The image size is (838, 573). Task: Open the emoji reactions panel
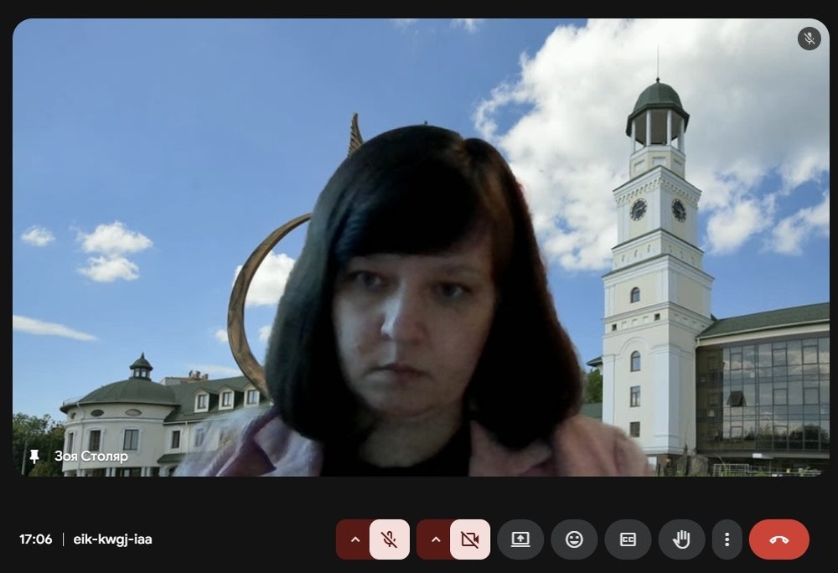[574, 539]
